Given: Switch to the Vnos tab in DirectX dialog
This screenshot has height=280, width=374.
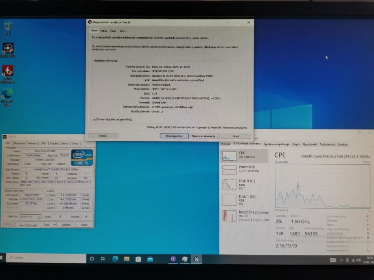Looking at the screenshot, I should (x=122, y=31).
